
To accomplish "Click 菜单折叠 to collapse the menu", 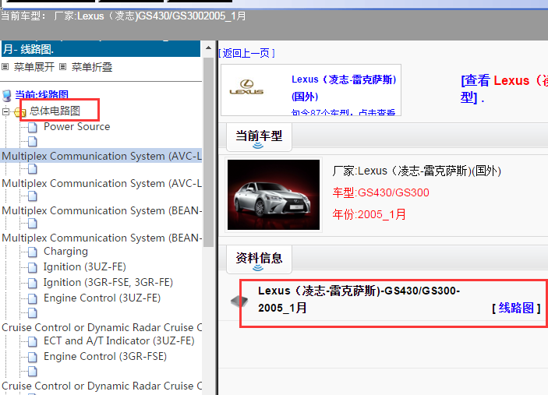I will click(x=92, y=67).
